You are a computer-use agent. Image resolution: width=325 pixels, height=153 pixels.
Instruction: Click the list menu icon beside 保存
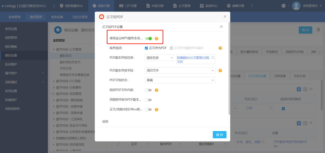318,30
